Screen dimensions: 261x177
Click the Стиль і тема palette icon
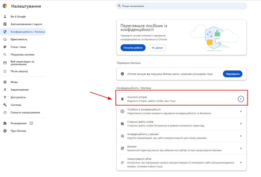click(x=5, y=47)
